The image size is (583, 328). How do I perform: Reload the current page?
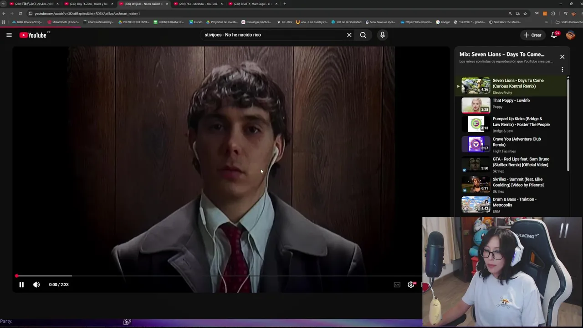[20, 14]
